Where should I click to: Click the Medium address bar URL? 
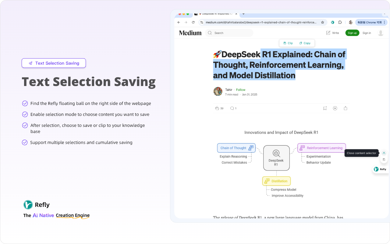click(261, 22)
